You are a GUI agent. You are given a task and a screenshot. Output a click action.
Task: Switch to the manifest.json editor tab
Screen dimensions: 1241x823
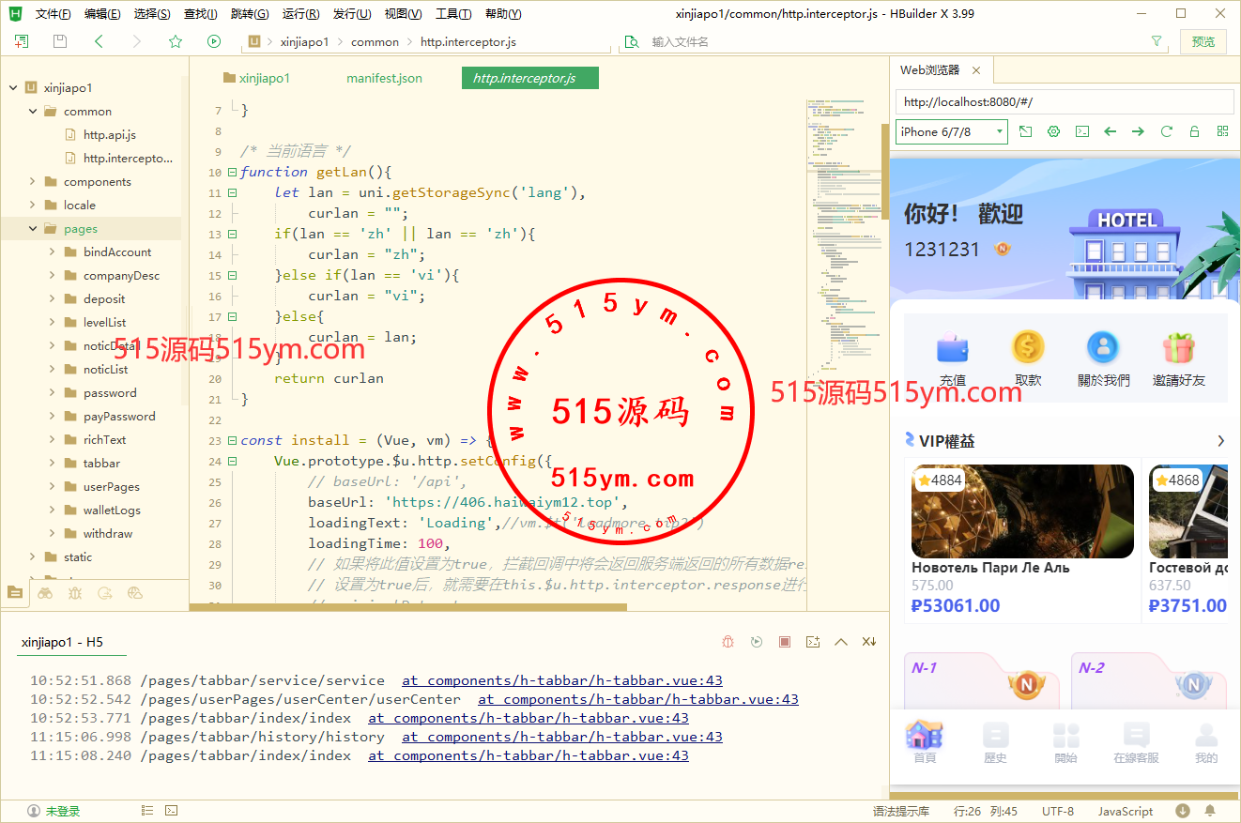384,79
